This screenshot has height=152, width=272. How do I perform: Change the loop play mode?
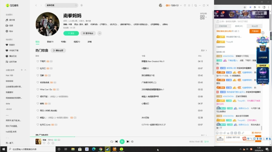pyautogui.click(x=111, y=141)
